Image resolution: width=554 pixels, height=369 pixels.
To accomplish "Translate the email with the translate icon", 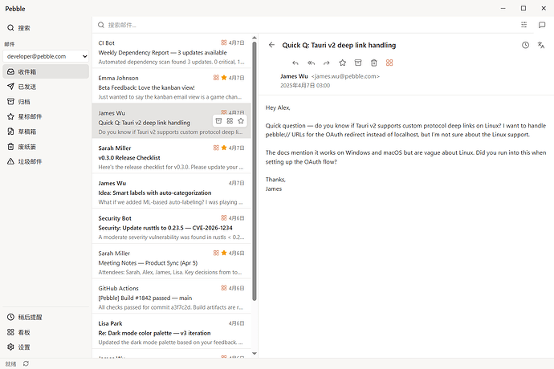I will pos(541,45).
